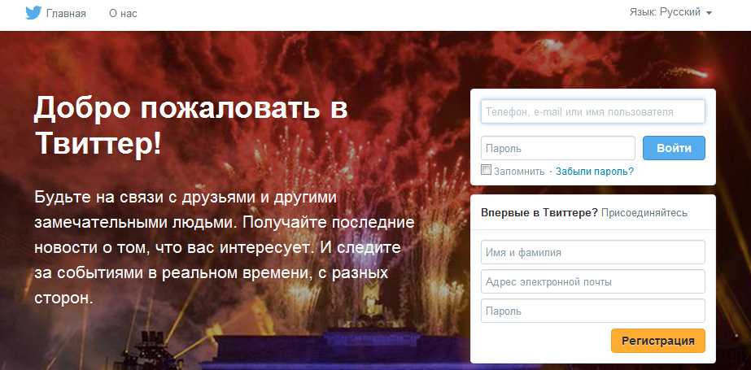
Task: Open the Язык: Русский language selector
Action: [670, 12]
